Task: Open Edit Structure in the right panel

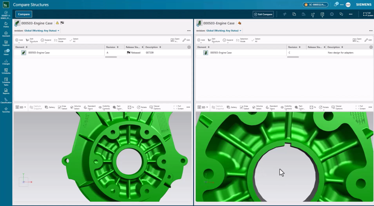Action: coord(214,40)
